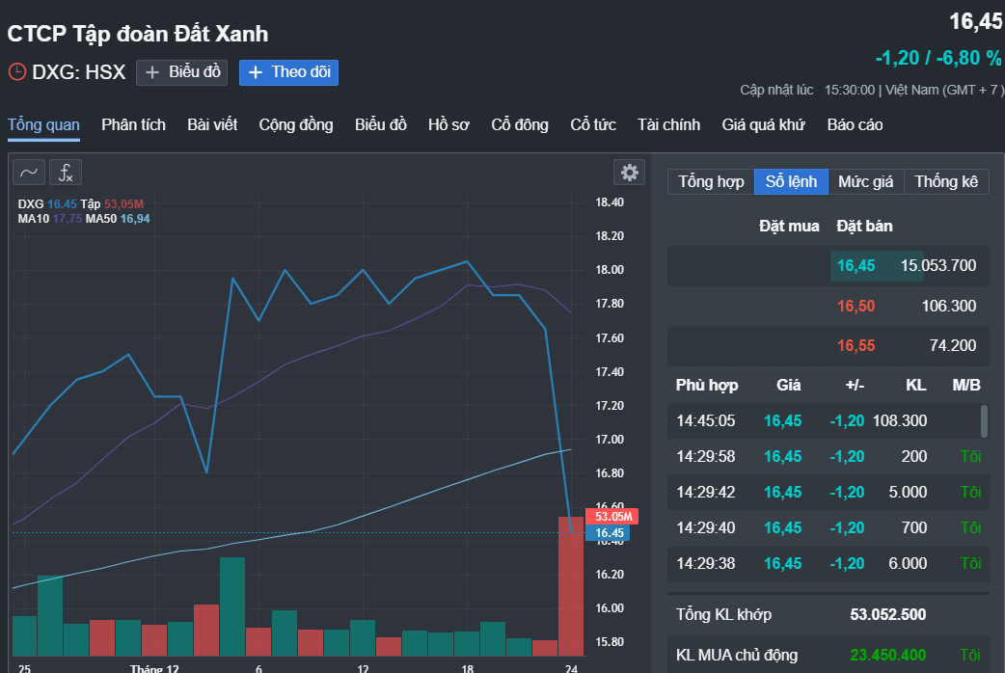The image size is (1005, 673).
Task: Go to the Tài chính tab
Action: click(x=668, y=125)
